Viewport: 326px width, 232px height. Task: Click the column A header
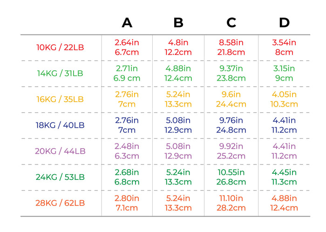(127, 22)
